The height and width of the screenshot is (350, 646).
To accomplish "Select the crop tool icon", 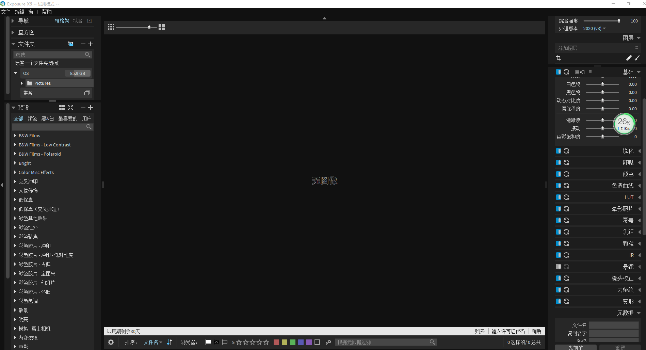I will (559, 58).
